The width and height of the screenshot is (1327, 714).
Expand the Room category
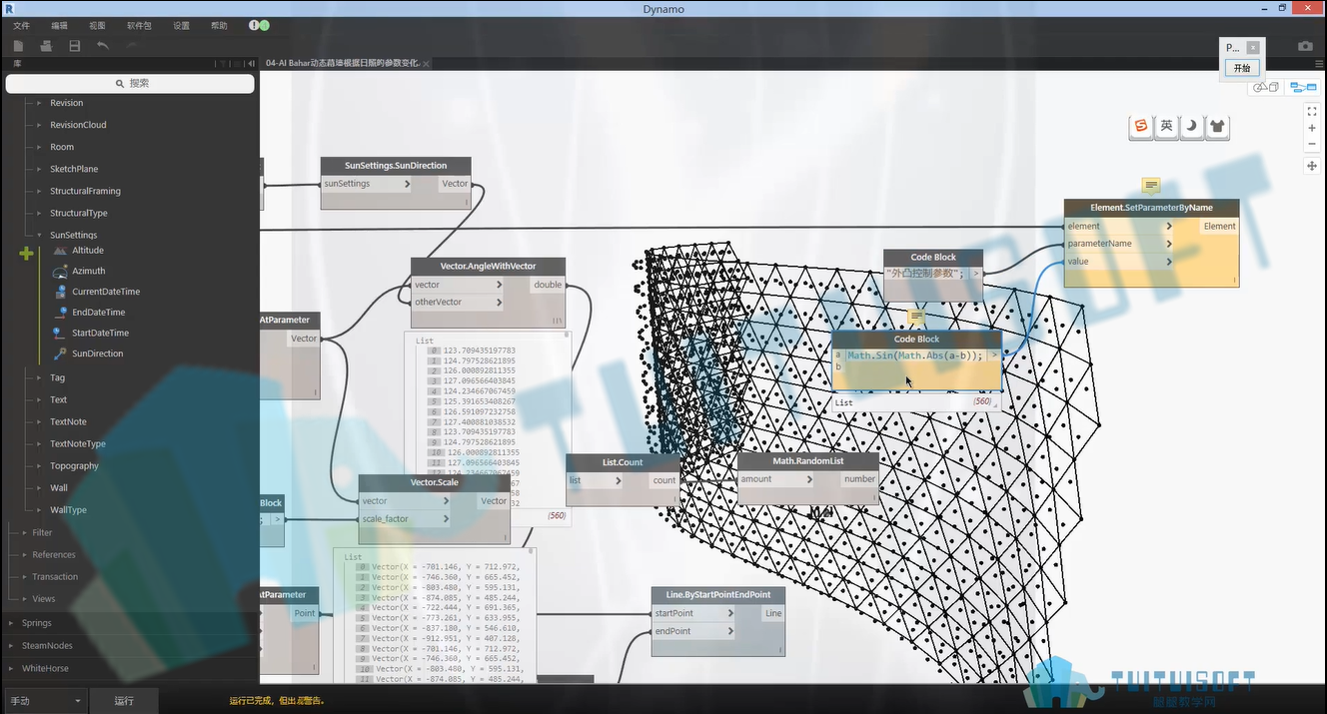[x=40, y=147]
